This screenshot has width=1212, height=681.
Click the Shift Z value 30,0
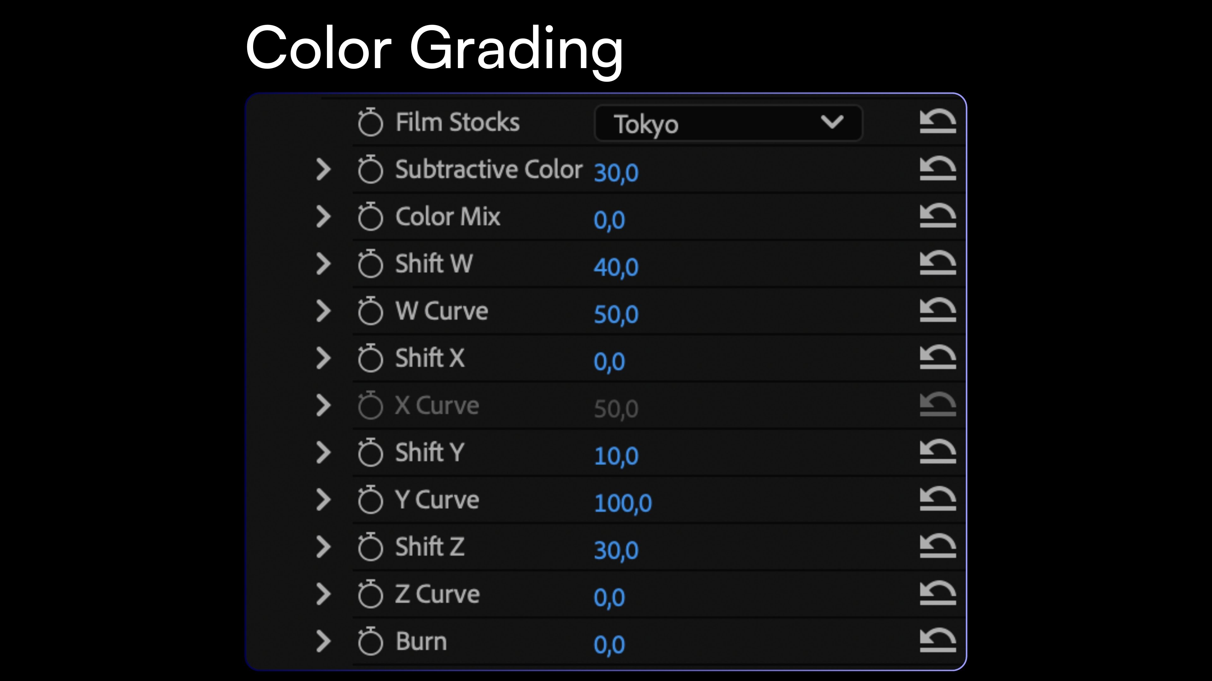615,550
